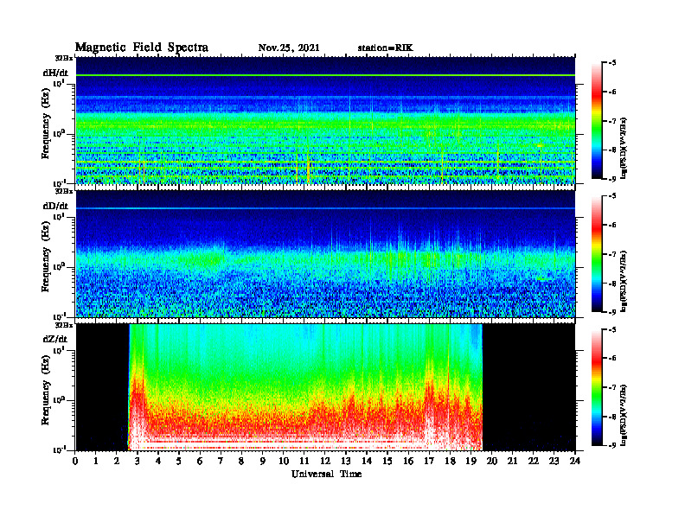Click the dD/dt panel label
Image resolution: width=685 pixels, height=529 pixels.
tap(55, 206)
